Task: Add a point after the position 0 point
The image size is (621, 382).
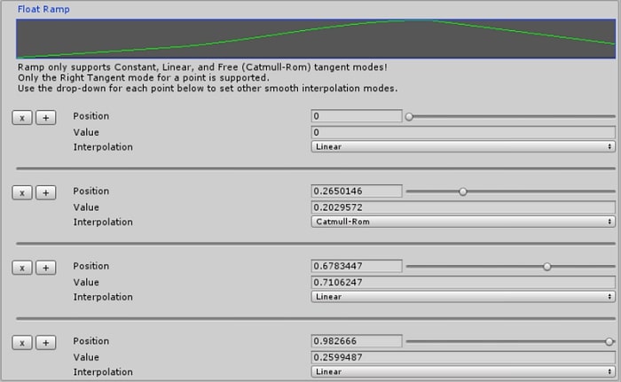Action: pyautogui.click(x=45, y=117)
